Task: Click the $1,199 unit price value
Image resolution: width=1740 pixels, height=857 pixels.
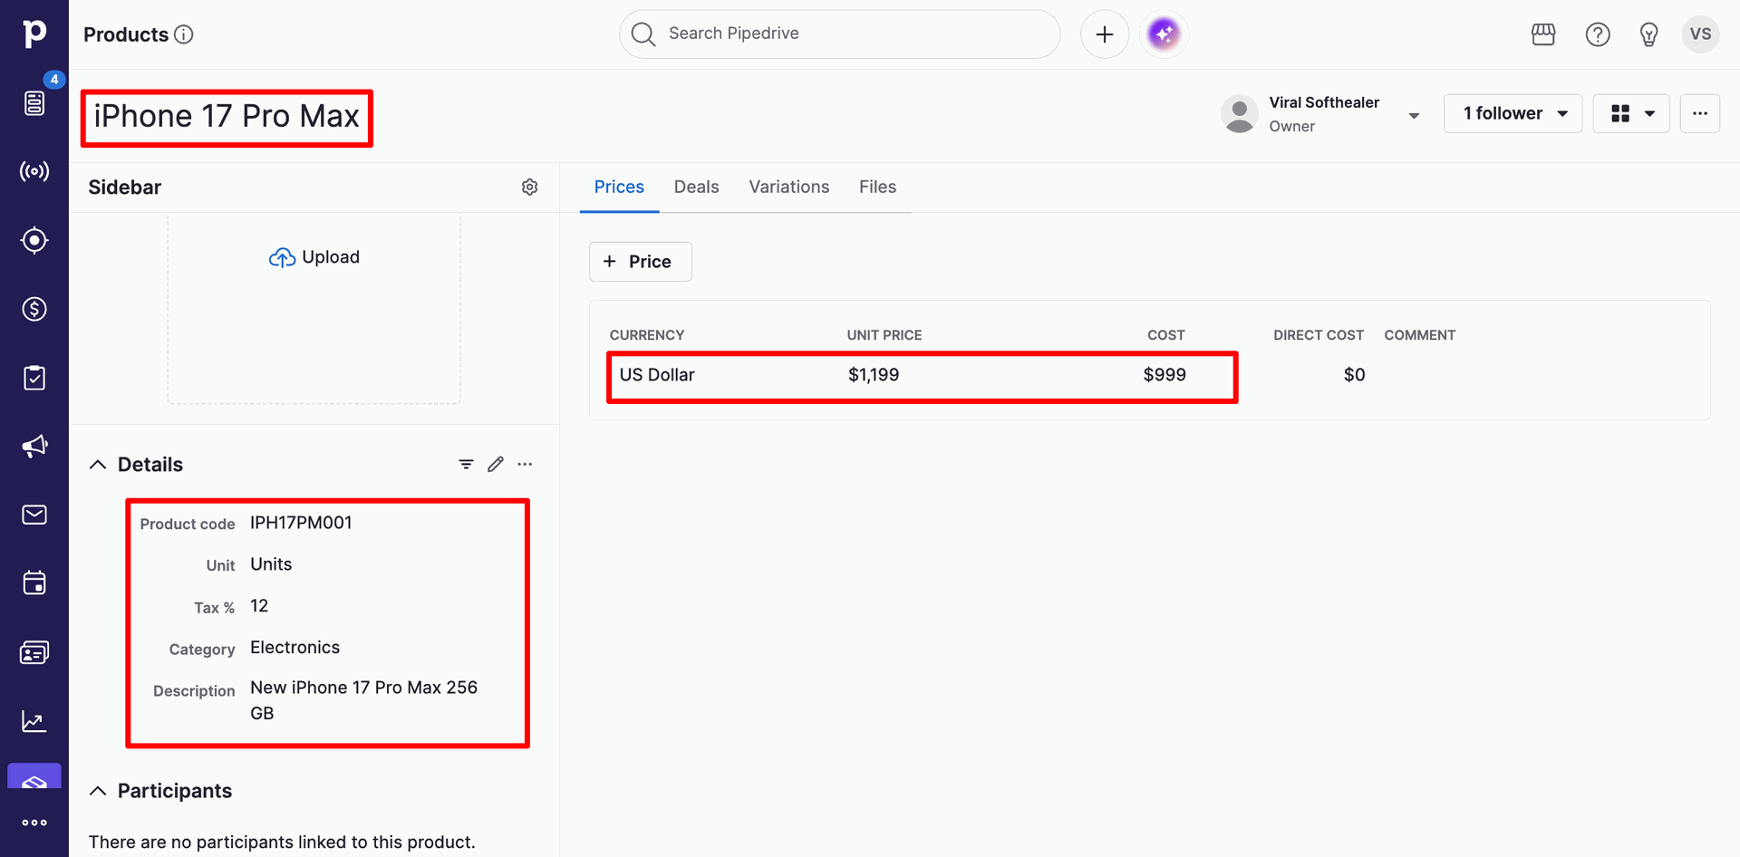Action: click(x=874, y=375)
